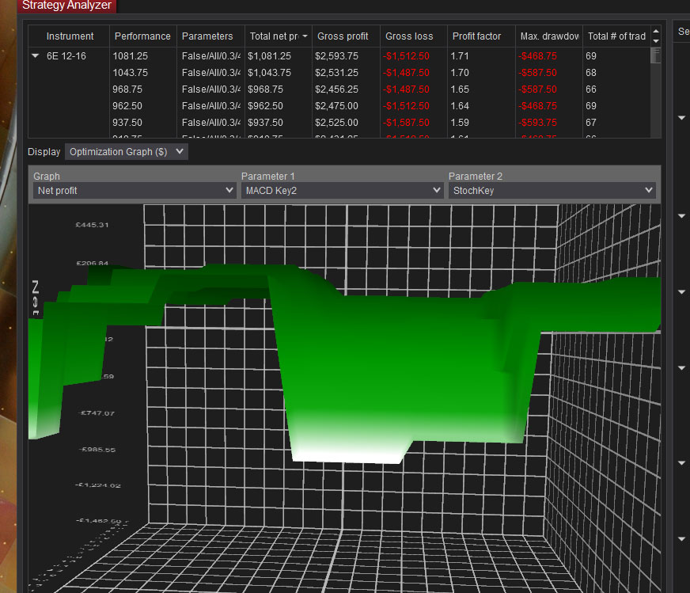The width and height of the screenshot is (690, 593).
Task: Click total net profit cell $968.75
Action: click(265, 89)
